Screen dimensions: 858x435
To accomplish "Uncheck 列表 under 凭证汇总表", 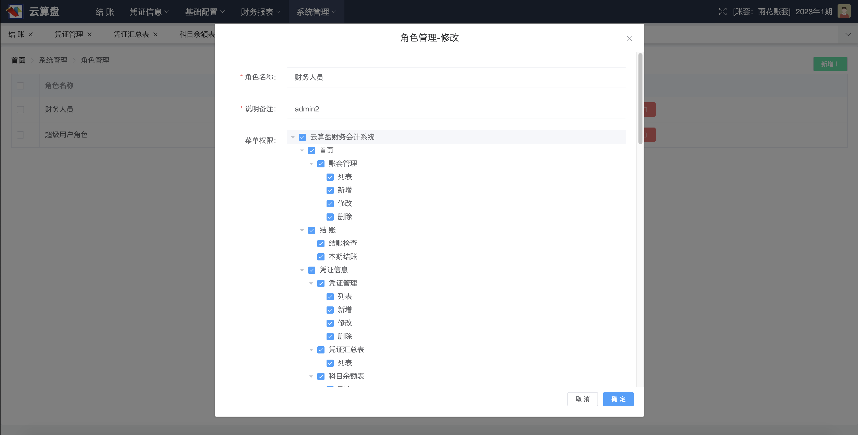I will coord(330,363).
